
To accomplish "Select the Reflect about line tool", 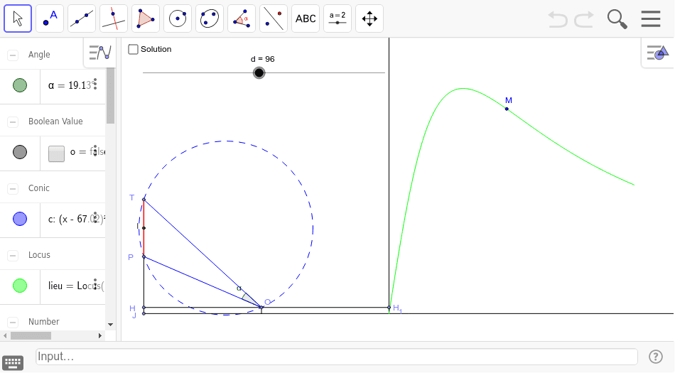I will click(274, 18).
